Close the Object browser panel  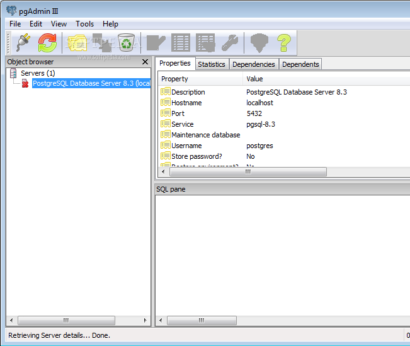point(145,62)
